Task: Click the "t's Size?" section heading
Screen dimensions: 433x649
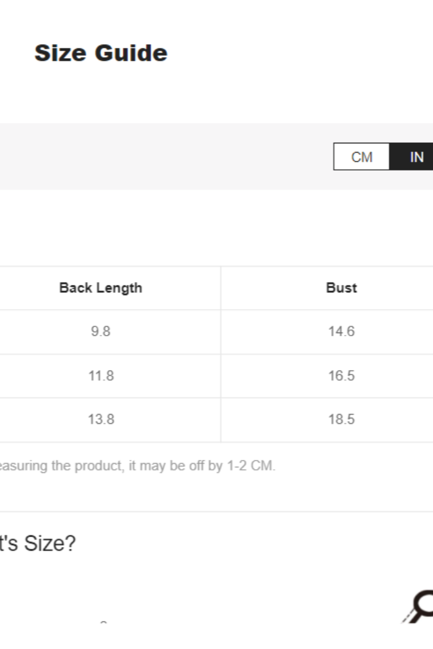Action: coord(37,544)
